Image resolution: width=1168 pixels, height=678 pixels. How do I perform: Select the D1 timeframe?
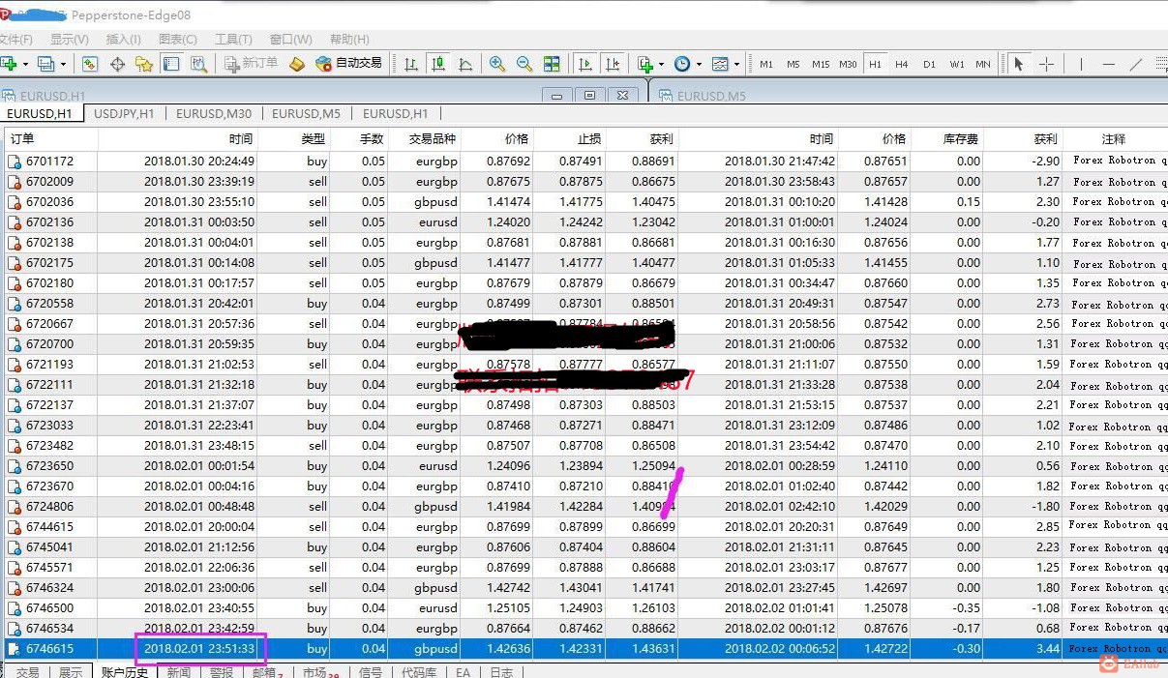(929, 64)
